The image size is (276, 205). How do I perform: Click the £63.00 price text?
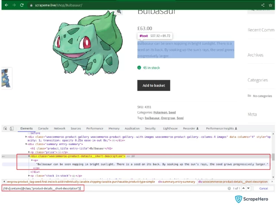(145, 28)
